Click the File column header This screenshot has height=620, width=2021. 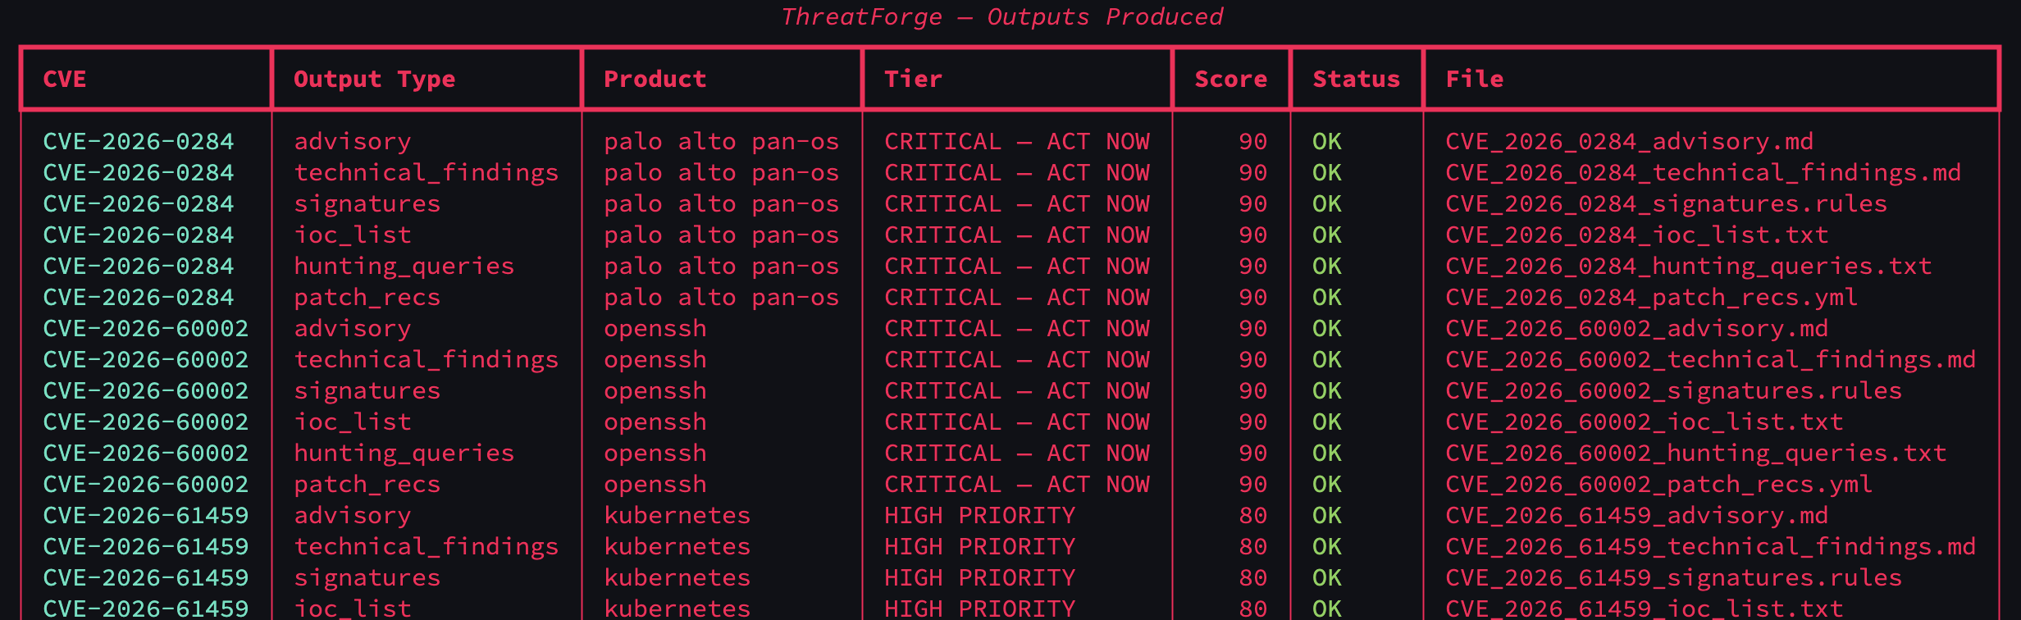pyautogui.click(x=1474, y=80)
